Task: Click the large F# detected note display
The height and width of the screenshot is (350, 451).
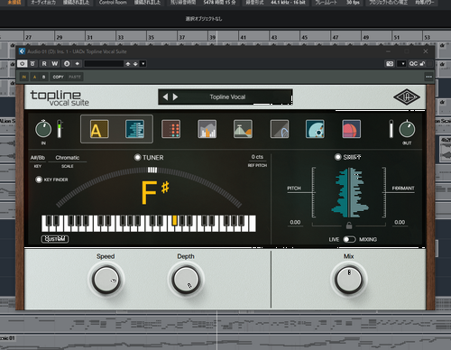Action: click(x=155, y=193)
